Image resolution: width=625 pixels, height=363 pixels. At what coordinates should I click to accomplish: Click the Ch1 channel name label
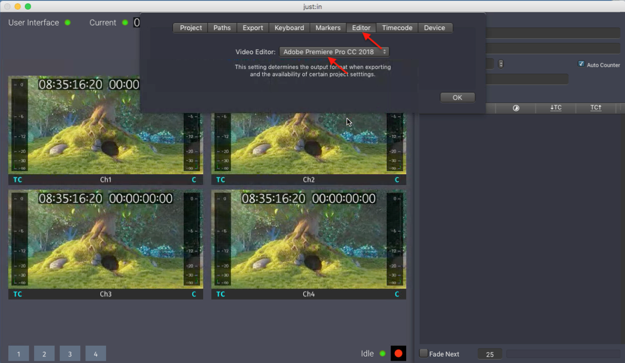click(x=106, y=180)
